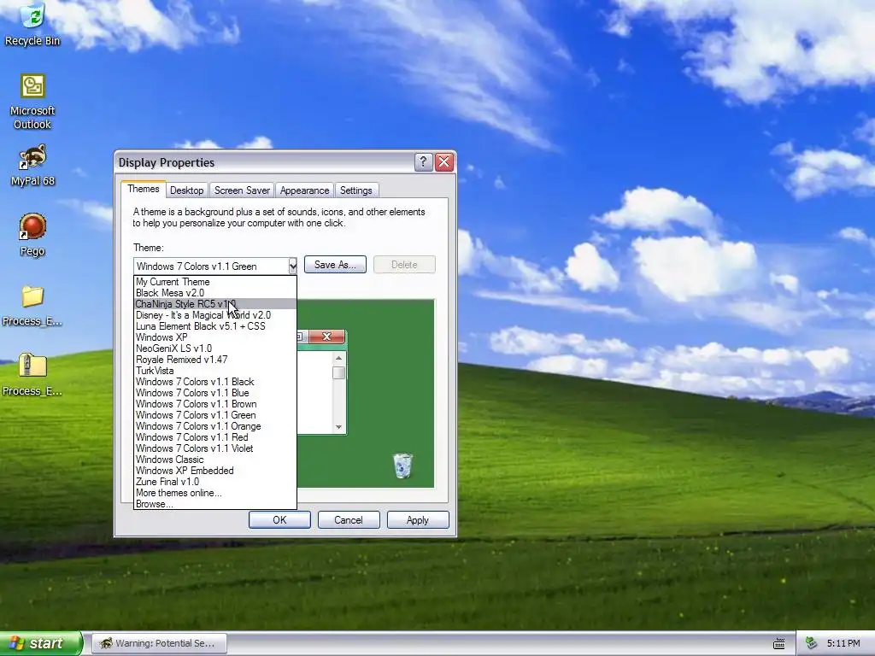
Task: Select the Microsoft Outlook desktop icon
Action: pyautogui.click(x=32, y=102)
